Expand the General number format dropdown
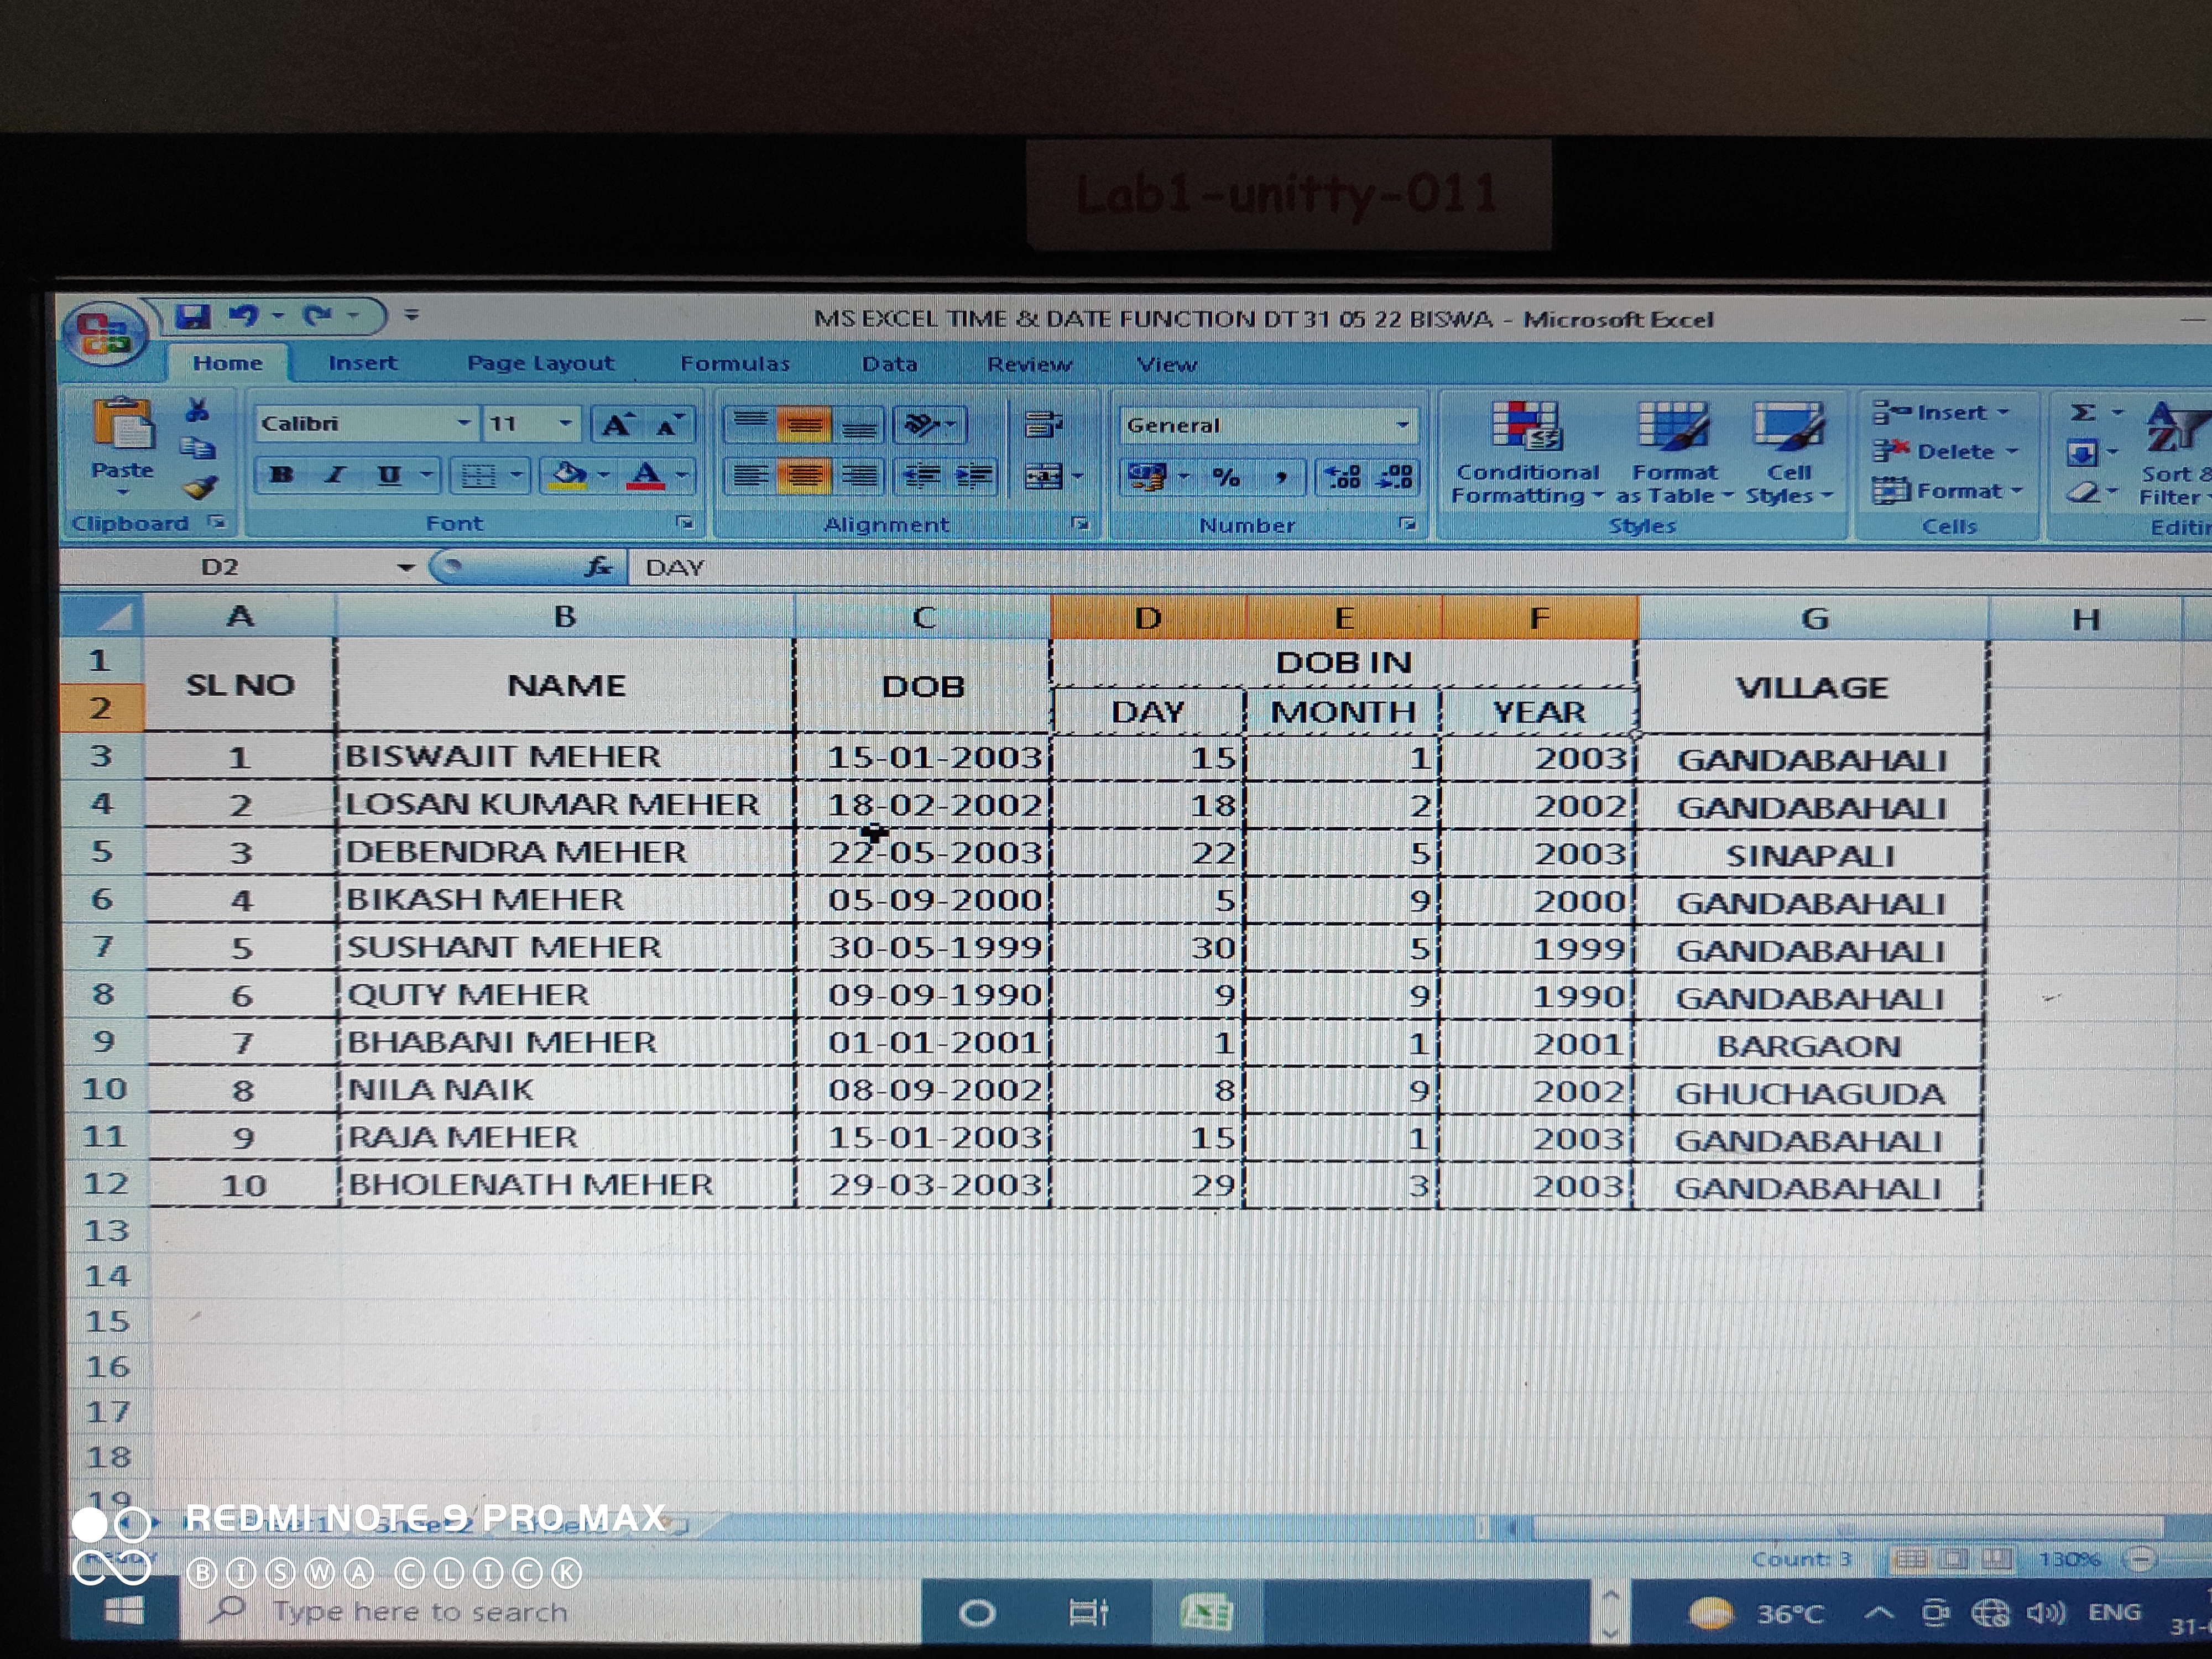 click(x=1402, y=426)
